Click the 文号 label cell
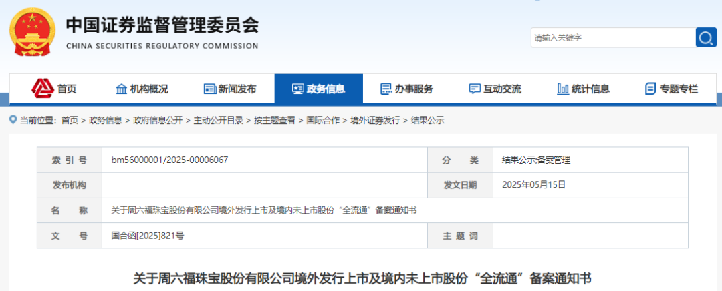 point(70,236)
